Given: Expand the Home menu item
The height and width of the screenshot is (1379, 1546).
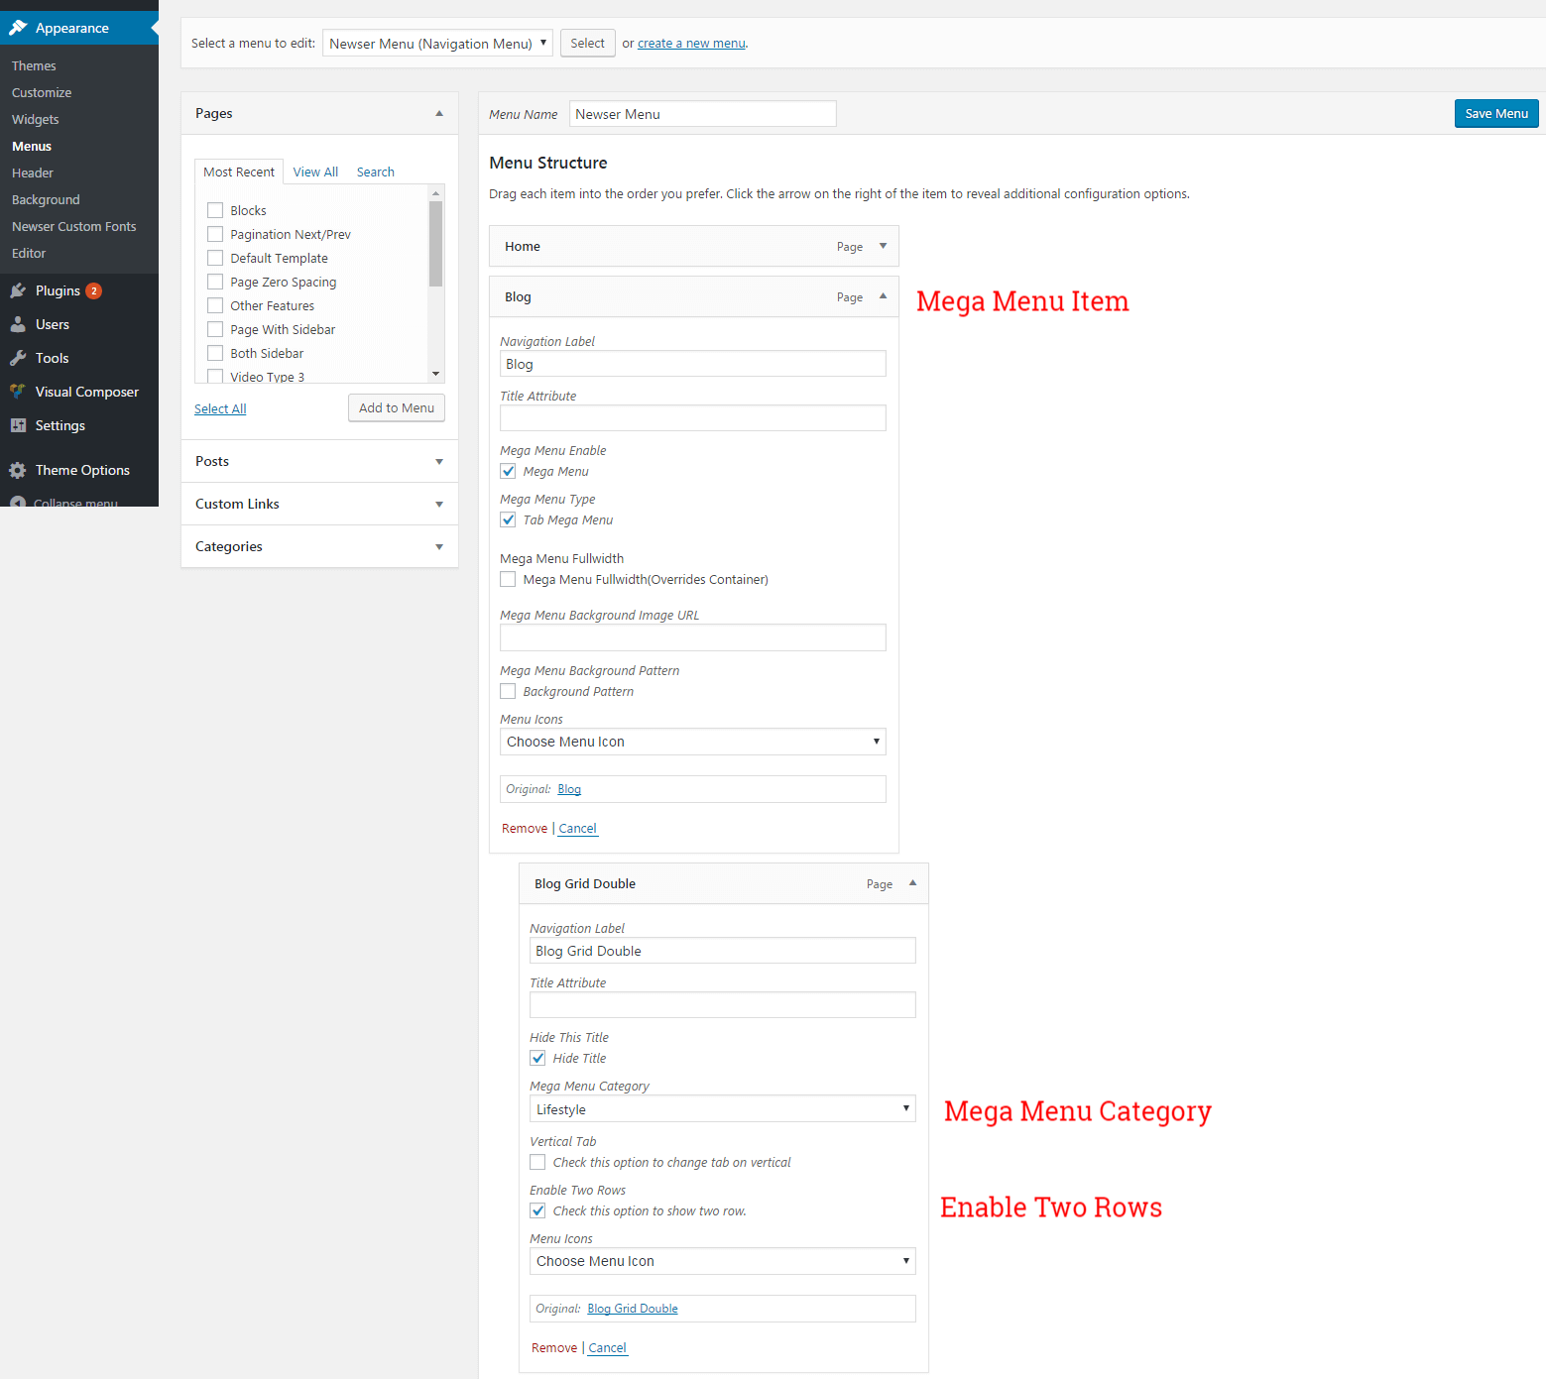Looking at the screenshot, I should pyautogui.click(x=883, y=246).
